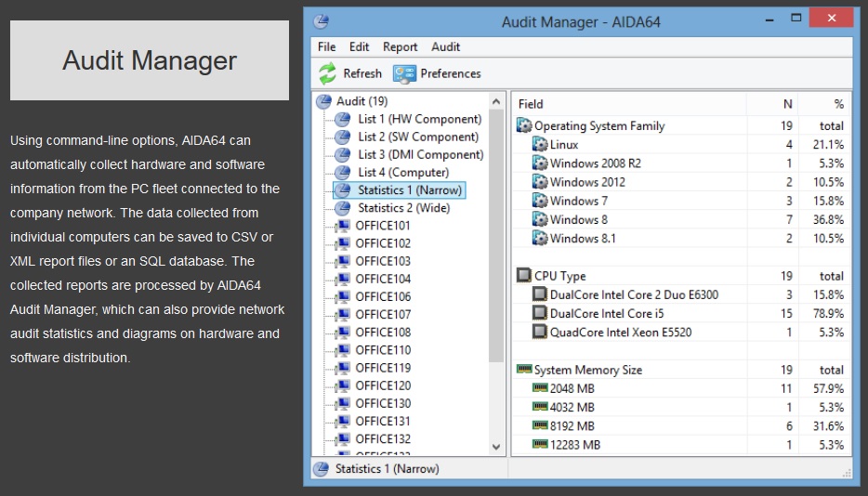The image size is (868, 496).
Task: Select the OFFICE130 tree item
Action: 383,403
